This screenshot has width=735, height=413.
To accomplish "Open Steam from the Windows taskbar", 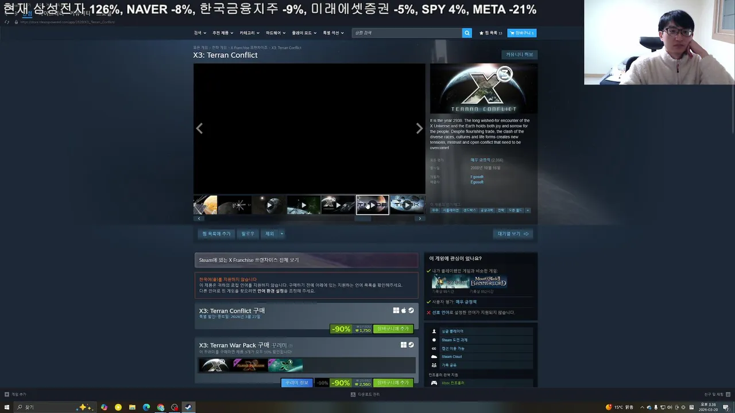I will 188,407.
